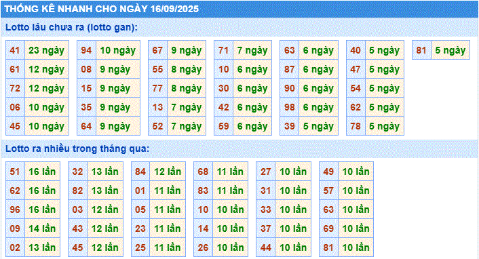Select lotto number 78 cell
479x259 pixels.
(x=356, y=126)
